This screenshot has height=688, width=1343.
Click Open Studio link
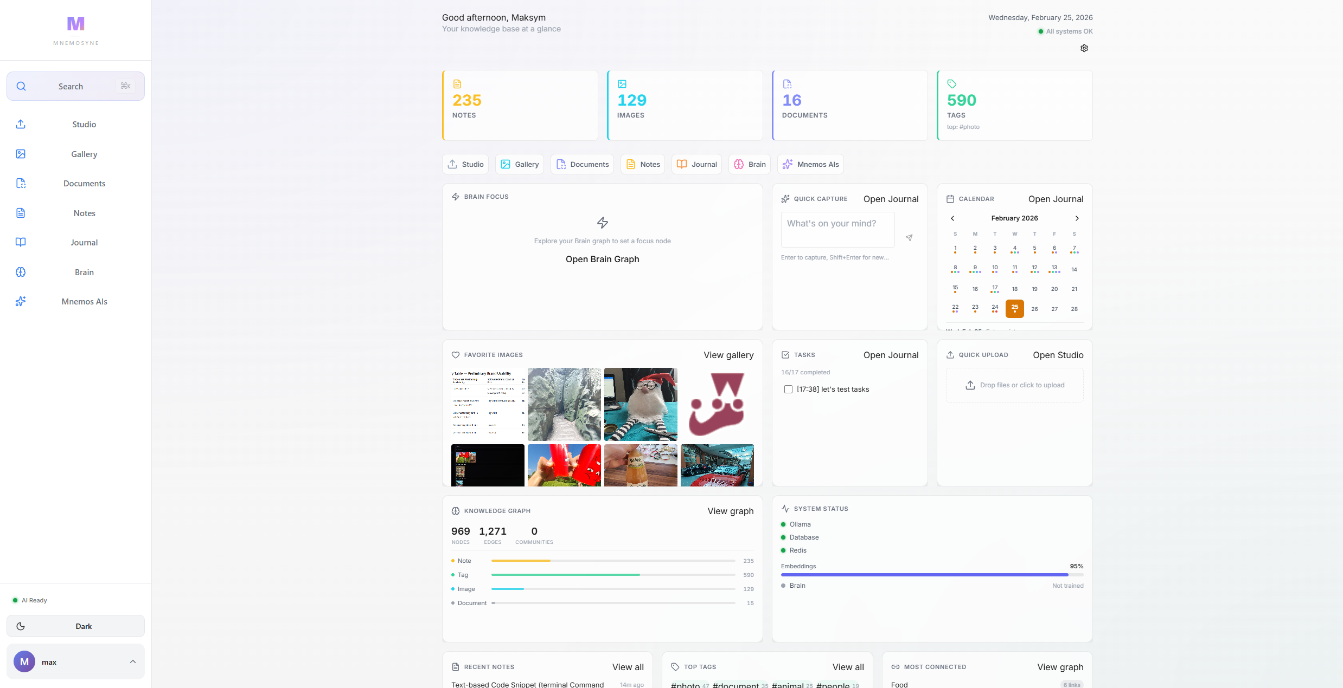click(1058, 355)
